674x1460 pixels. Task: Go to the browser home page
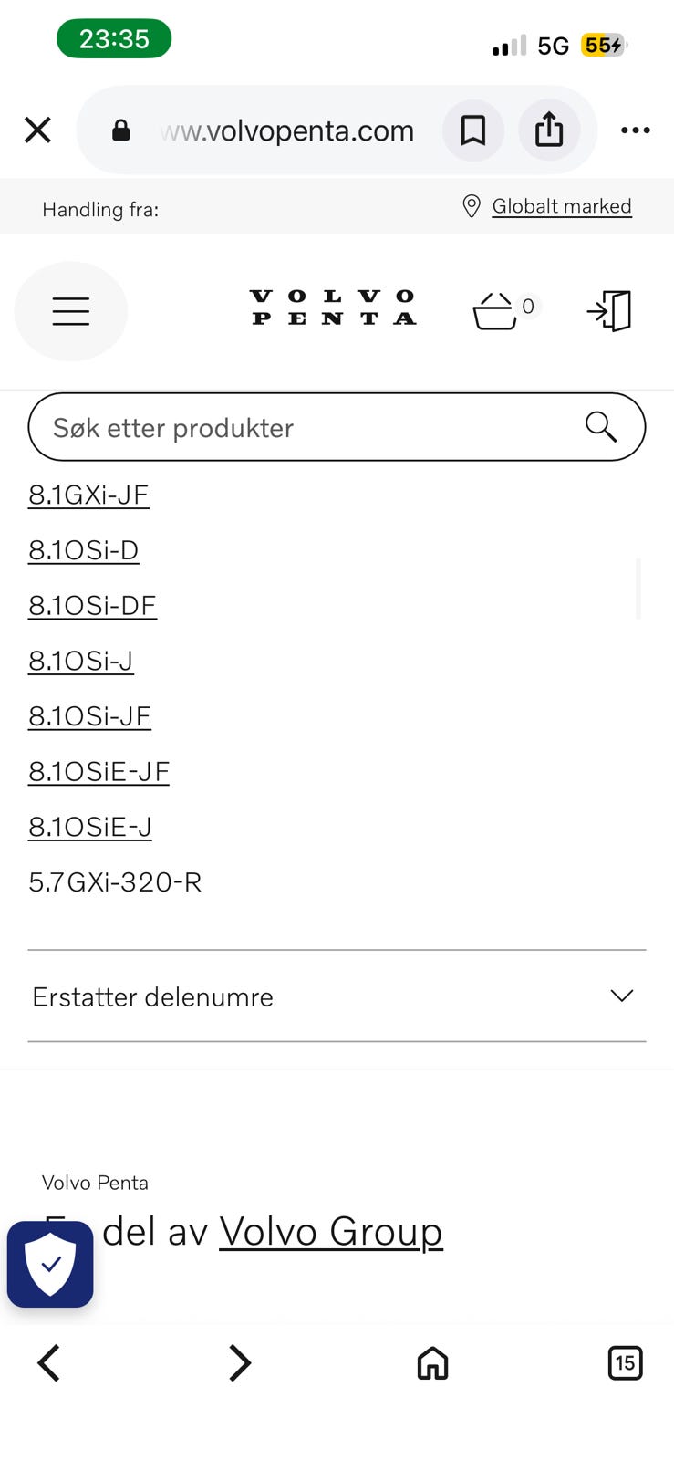coord(432,1363)
